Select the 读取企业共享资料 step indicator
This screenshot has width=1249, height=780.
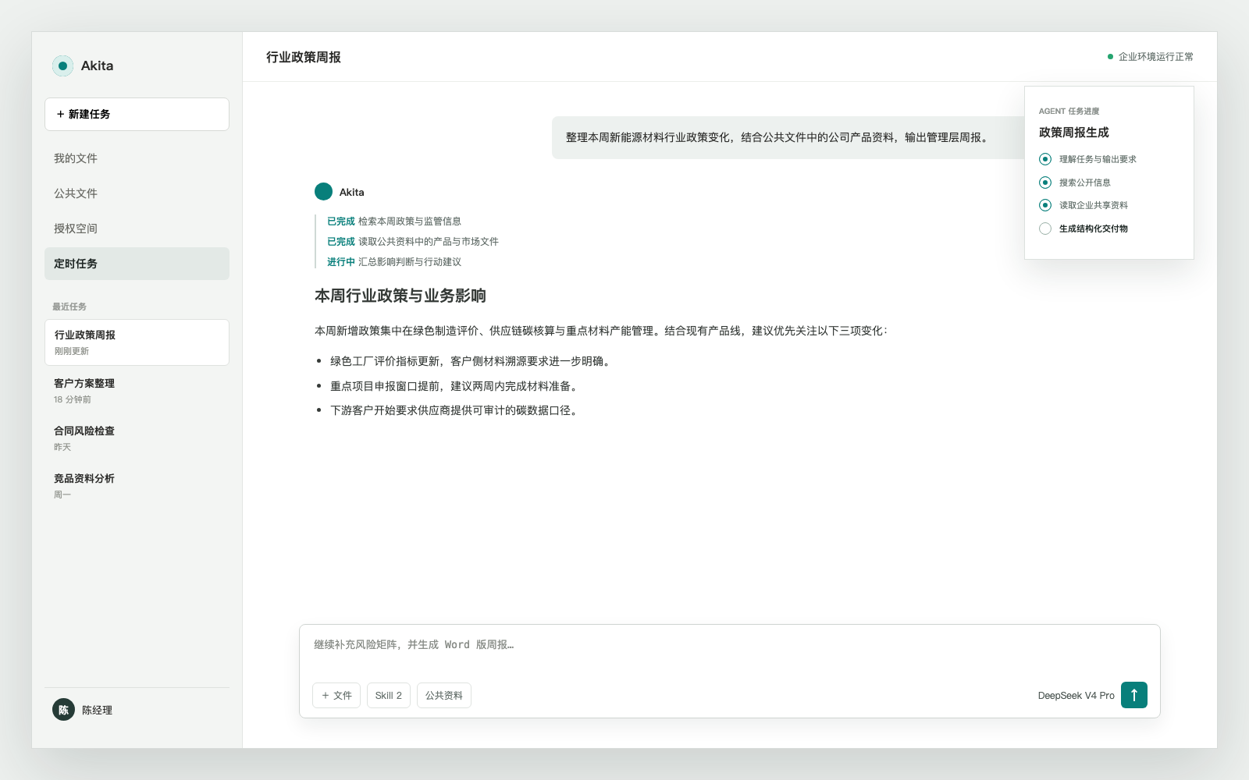click(x=1045, y=205)
